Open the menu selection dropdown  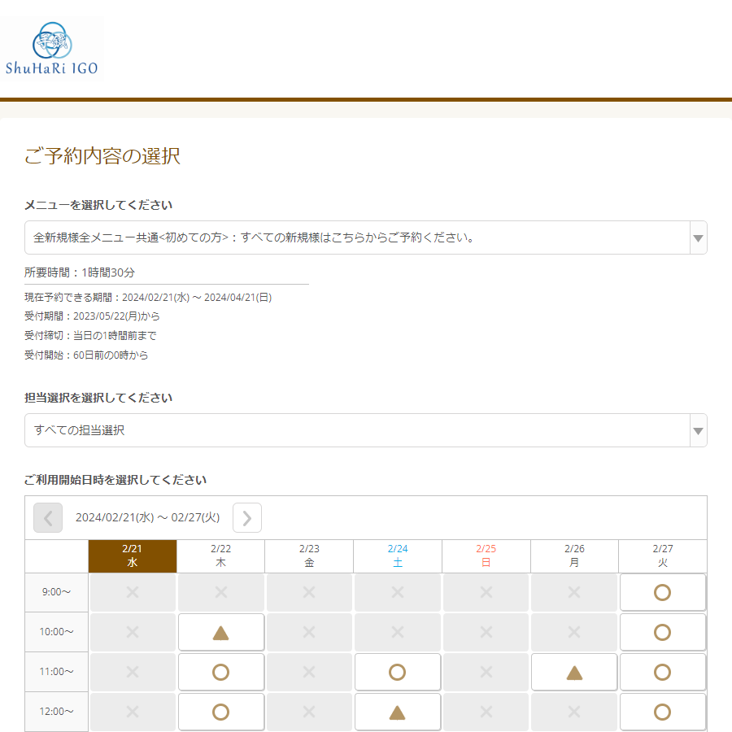pyautogui.click(x=358, y=237)
